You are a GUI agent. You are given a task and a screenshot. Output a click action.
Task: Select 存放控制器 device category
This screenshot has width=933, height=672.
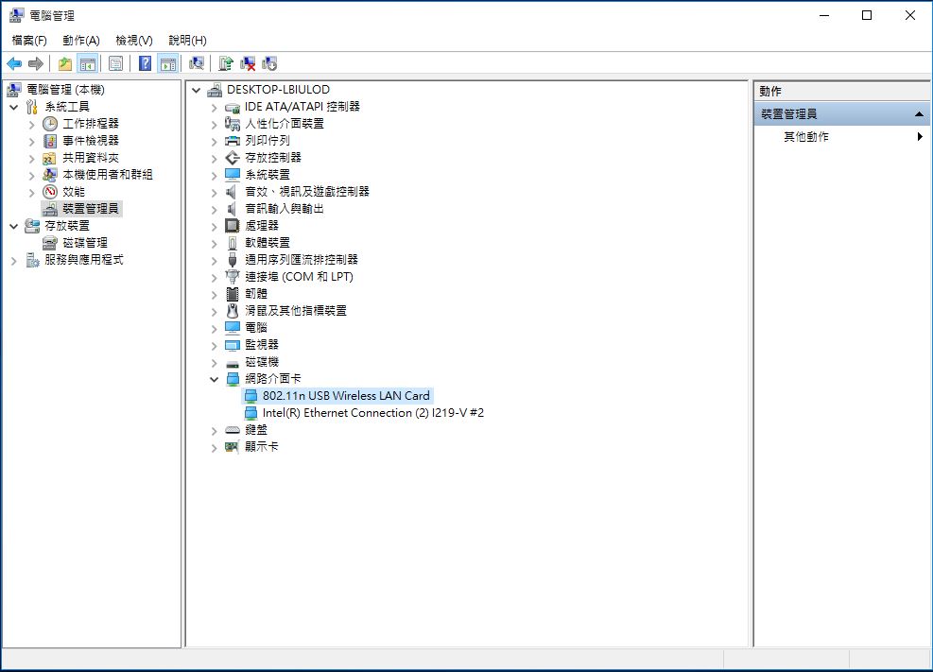click(273, 158)
